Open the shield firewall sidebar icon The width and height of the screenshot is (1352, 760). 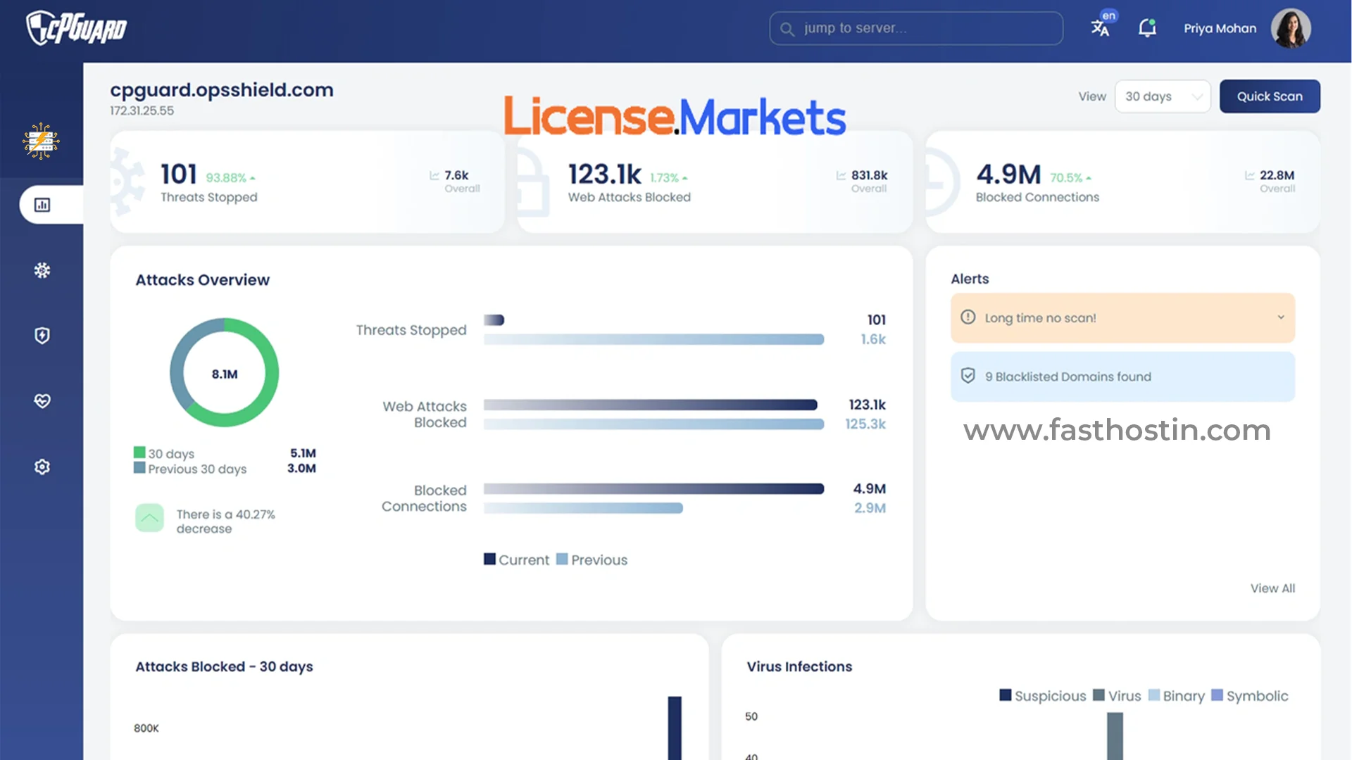coord(42,336)
